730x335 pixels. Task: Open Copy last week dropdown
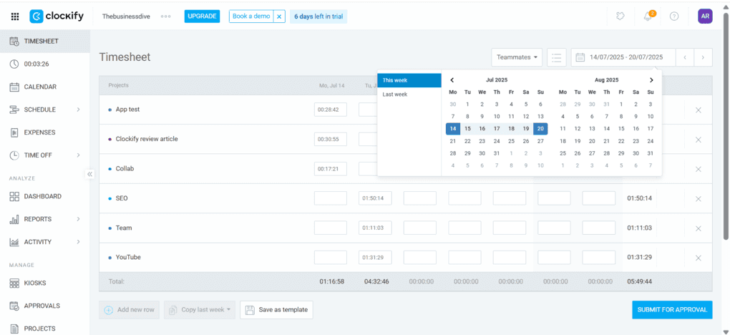pos(200,310)
